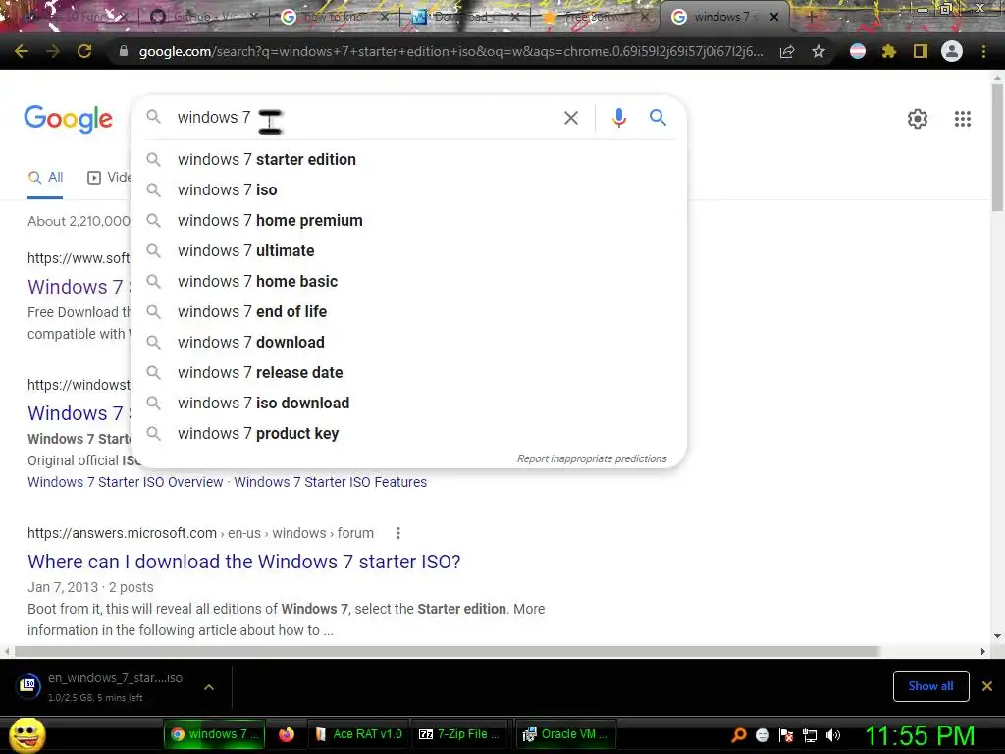Go back with the browser back arrow
The image size is (1005, 754).
tap(22, 51)
